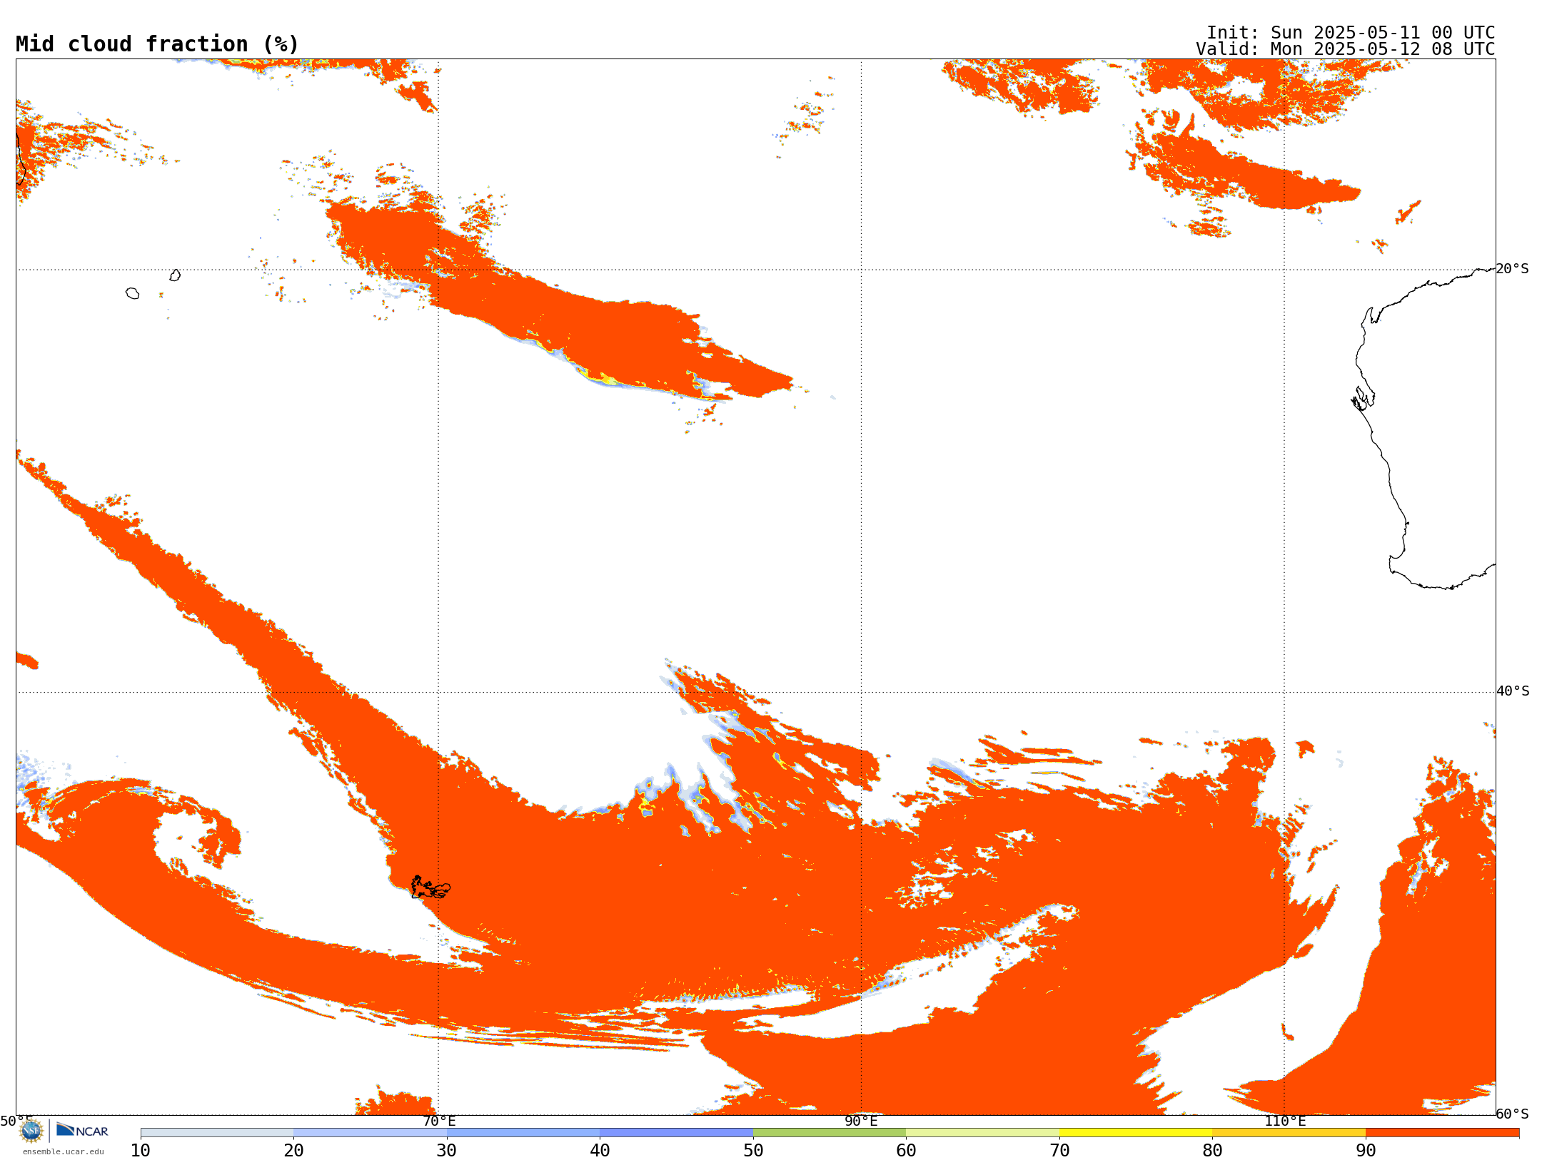Click the 60°S latitude label
Image resolution: width=1542 pixels, height=1160 pixels.
1513,1114
